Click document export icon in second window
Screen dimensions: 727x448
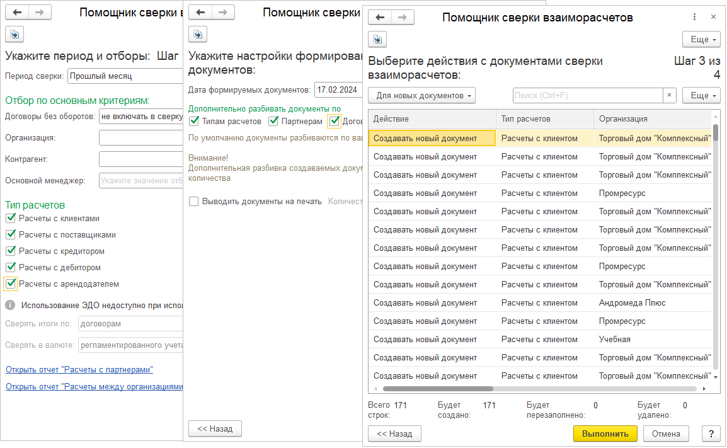tap(198, 34)
